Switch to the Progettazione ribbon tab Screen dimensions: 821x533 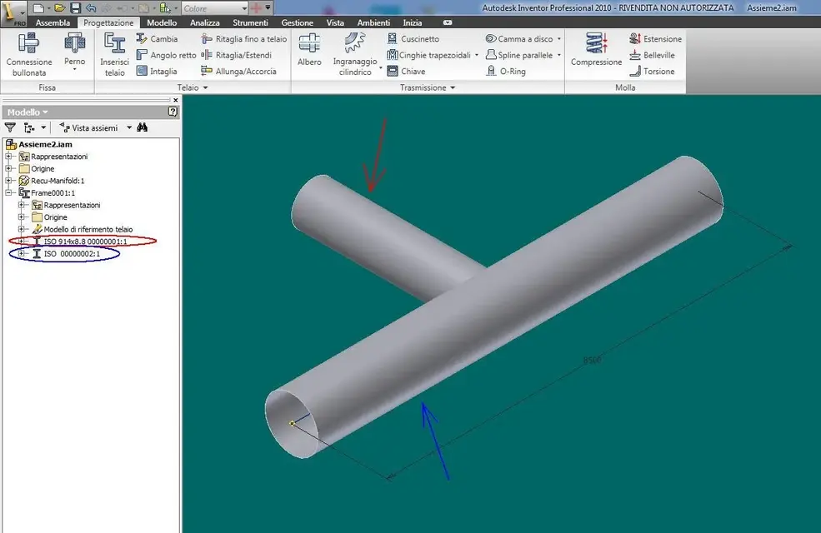108,22
